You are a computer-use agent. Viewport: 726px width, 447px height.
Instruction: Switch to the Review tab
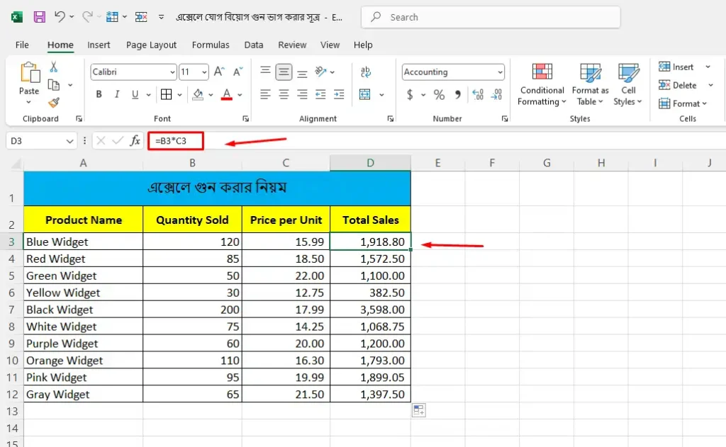coord(292,45)
